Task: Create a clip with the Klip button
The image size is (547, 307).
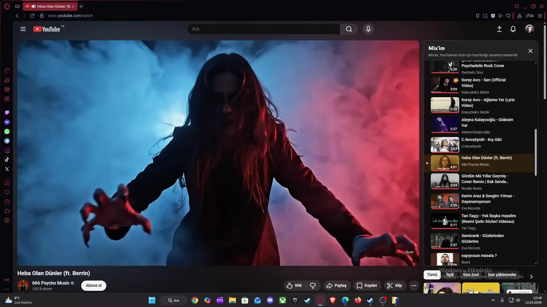Action: [x=394, y=286]
